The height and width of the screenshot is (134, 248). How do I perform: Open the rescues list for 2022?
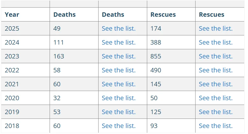(x=216, y=70)
